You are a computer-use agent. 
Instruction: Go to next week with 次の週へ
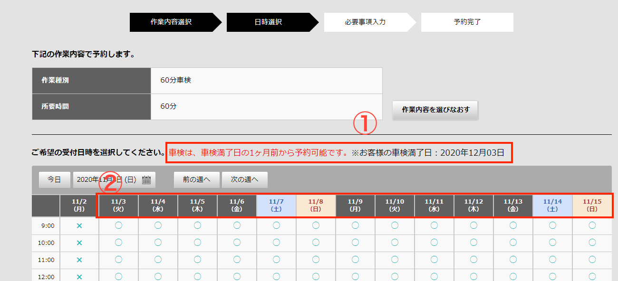tap(244, 180)
